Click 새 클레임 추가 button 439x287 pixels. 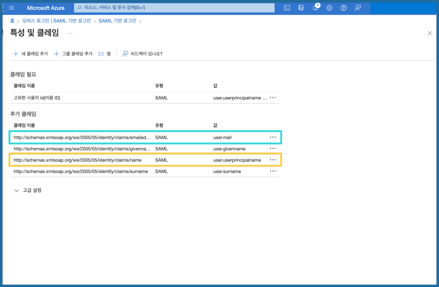pos(31,54)
